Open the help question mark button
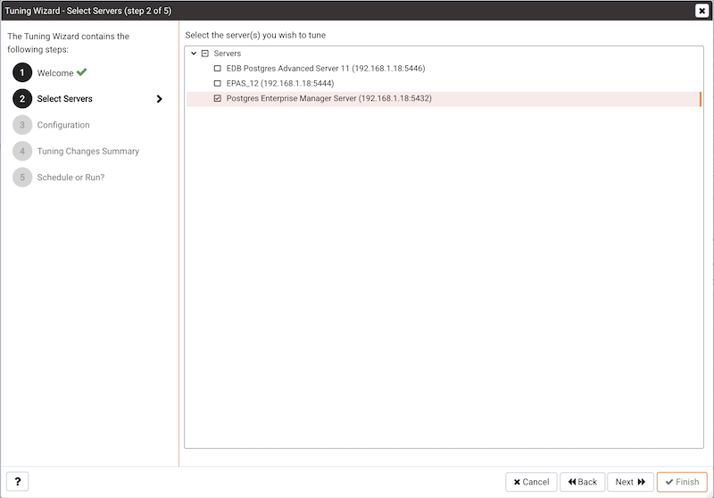 pos(17,482)
